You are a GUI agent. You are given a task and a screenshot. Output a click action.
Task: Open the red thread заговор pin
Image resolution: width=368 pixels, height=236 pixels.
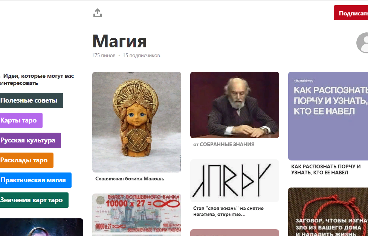[328, 212]
